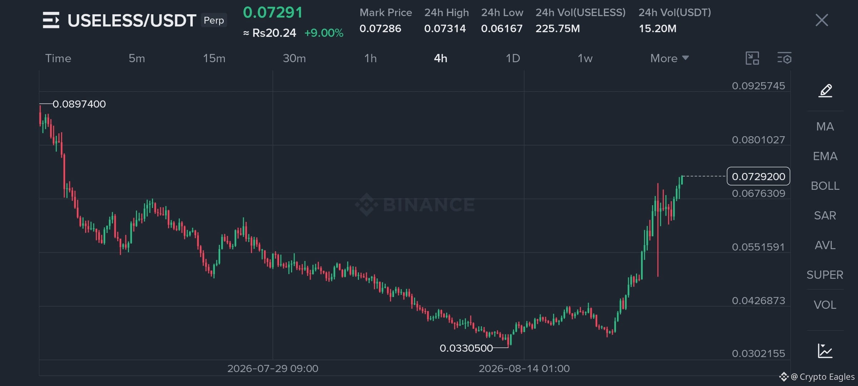Switch to the 1w timeframe
Screen dimensions: 858x386
[x=585, y=58]
